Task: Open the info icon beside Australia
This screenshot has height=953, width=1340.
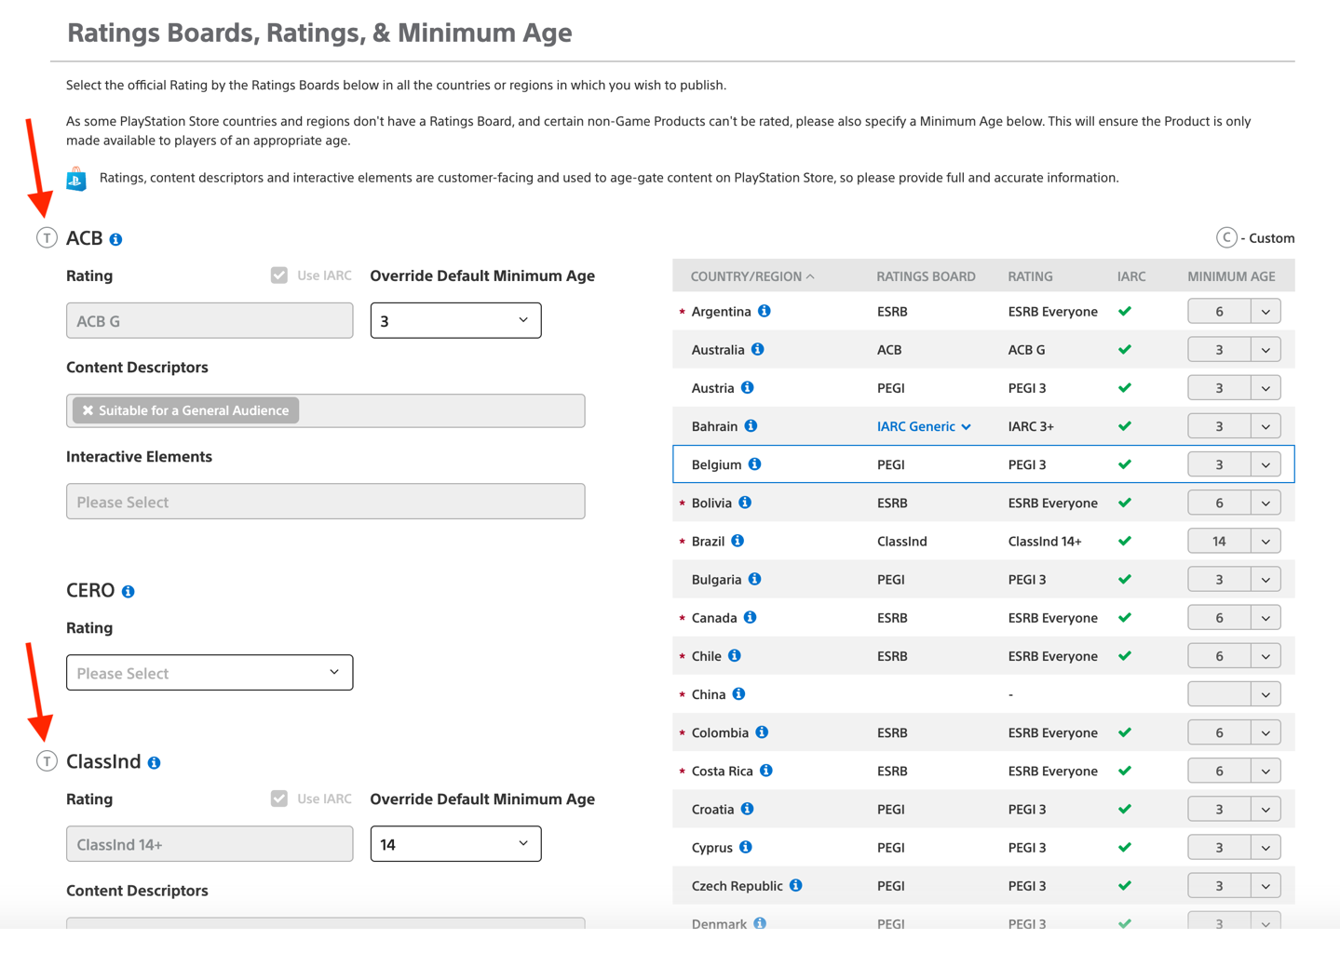Action: tap(758, 349)
